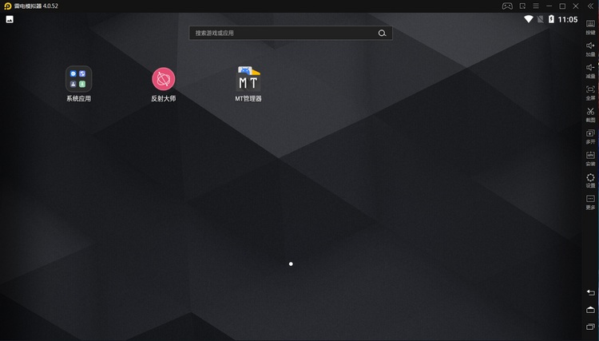The image size is (599, 341).
Task: Click the 11:05 clock
Action: (x=568, y=19)
